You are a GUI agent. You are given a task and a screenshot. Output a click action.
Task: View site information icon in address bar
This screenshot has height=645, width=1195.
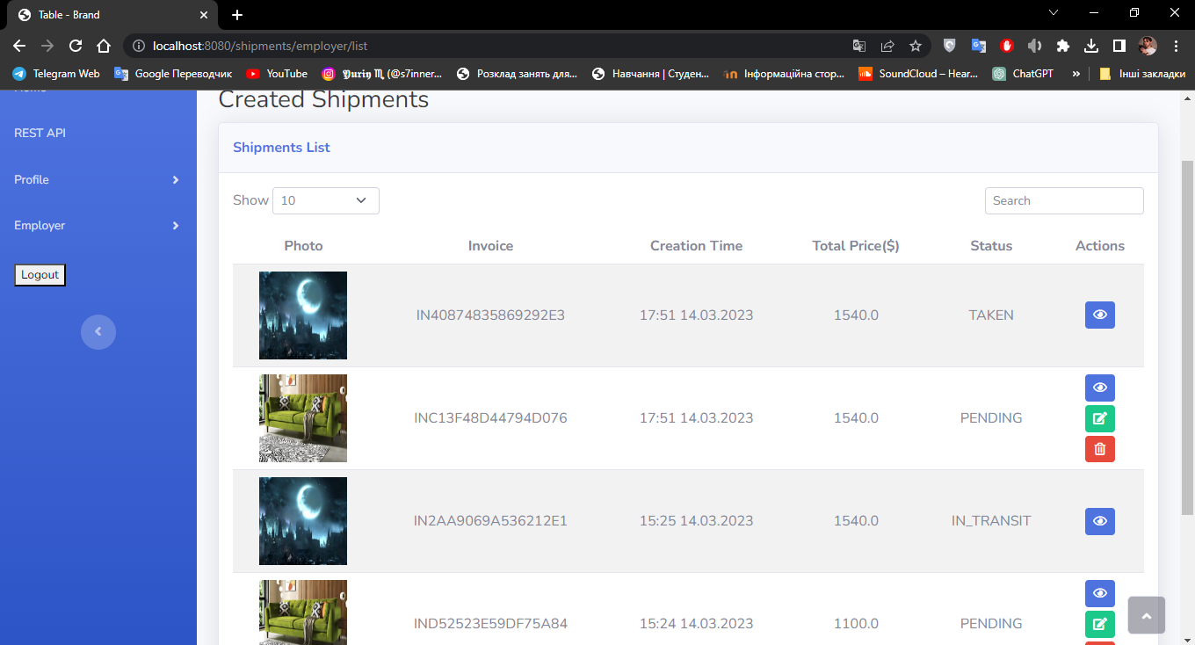point(138,46)
